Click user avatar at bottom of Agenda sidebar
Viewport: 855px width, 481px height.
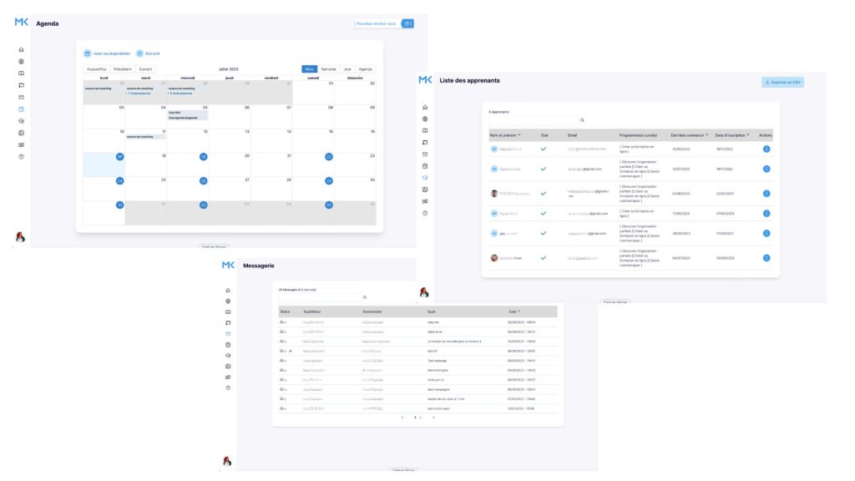pos(20,236)
